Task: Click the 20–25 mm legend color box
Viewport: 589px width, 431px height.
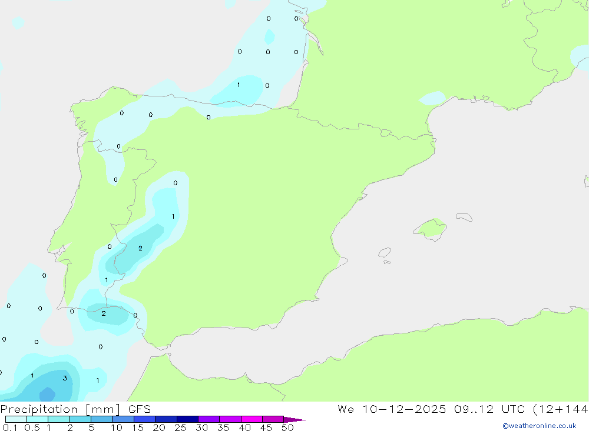Action: (x=166, y=419)
